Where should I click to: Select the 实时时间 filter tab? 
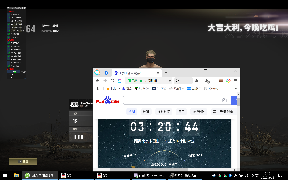pyautogui.click(x=164, y=112)
